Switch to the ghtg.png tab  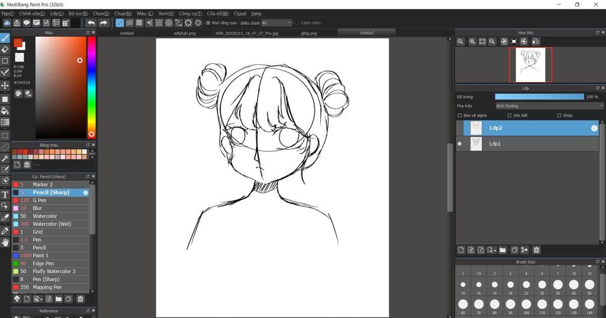[309, 33]
